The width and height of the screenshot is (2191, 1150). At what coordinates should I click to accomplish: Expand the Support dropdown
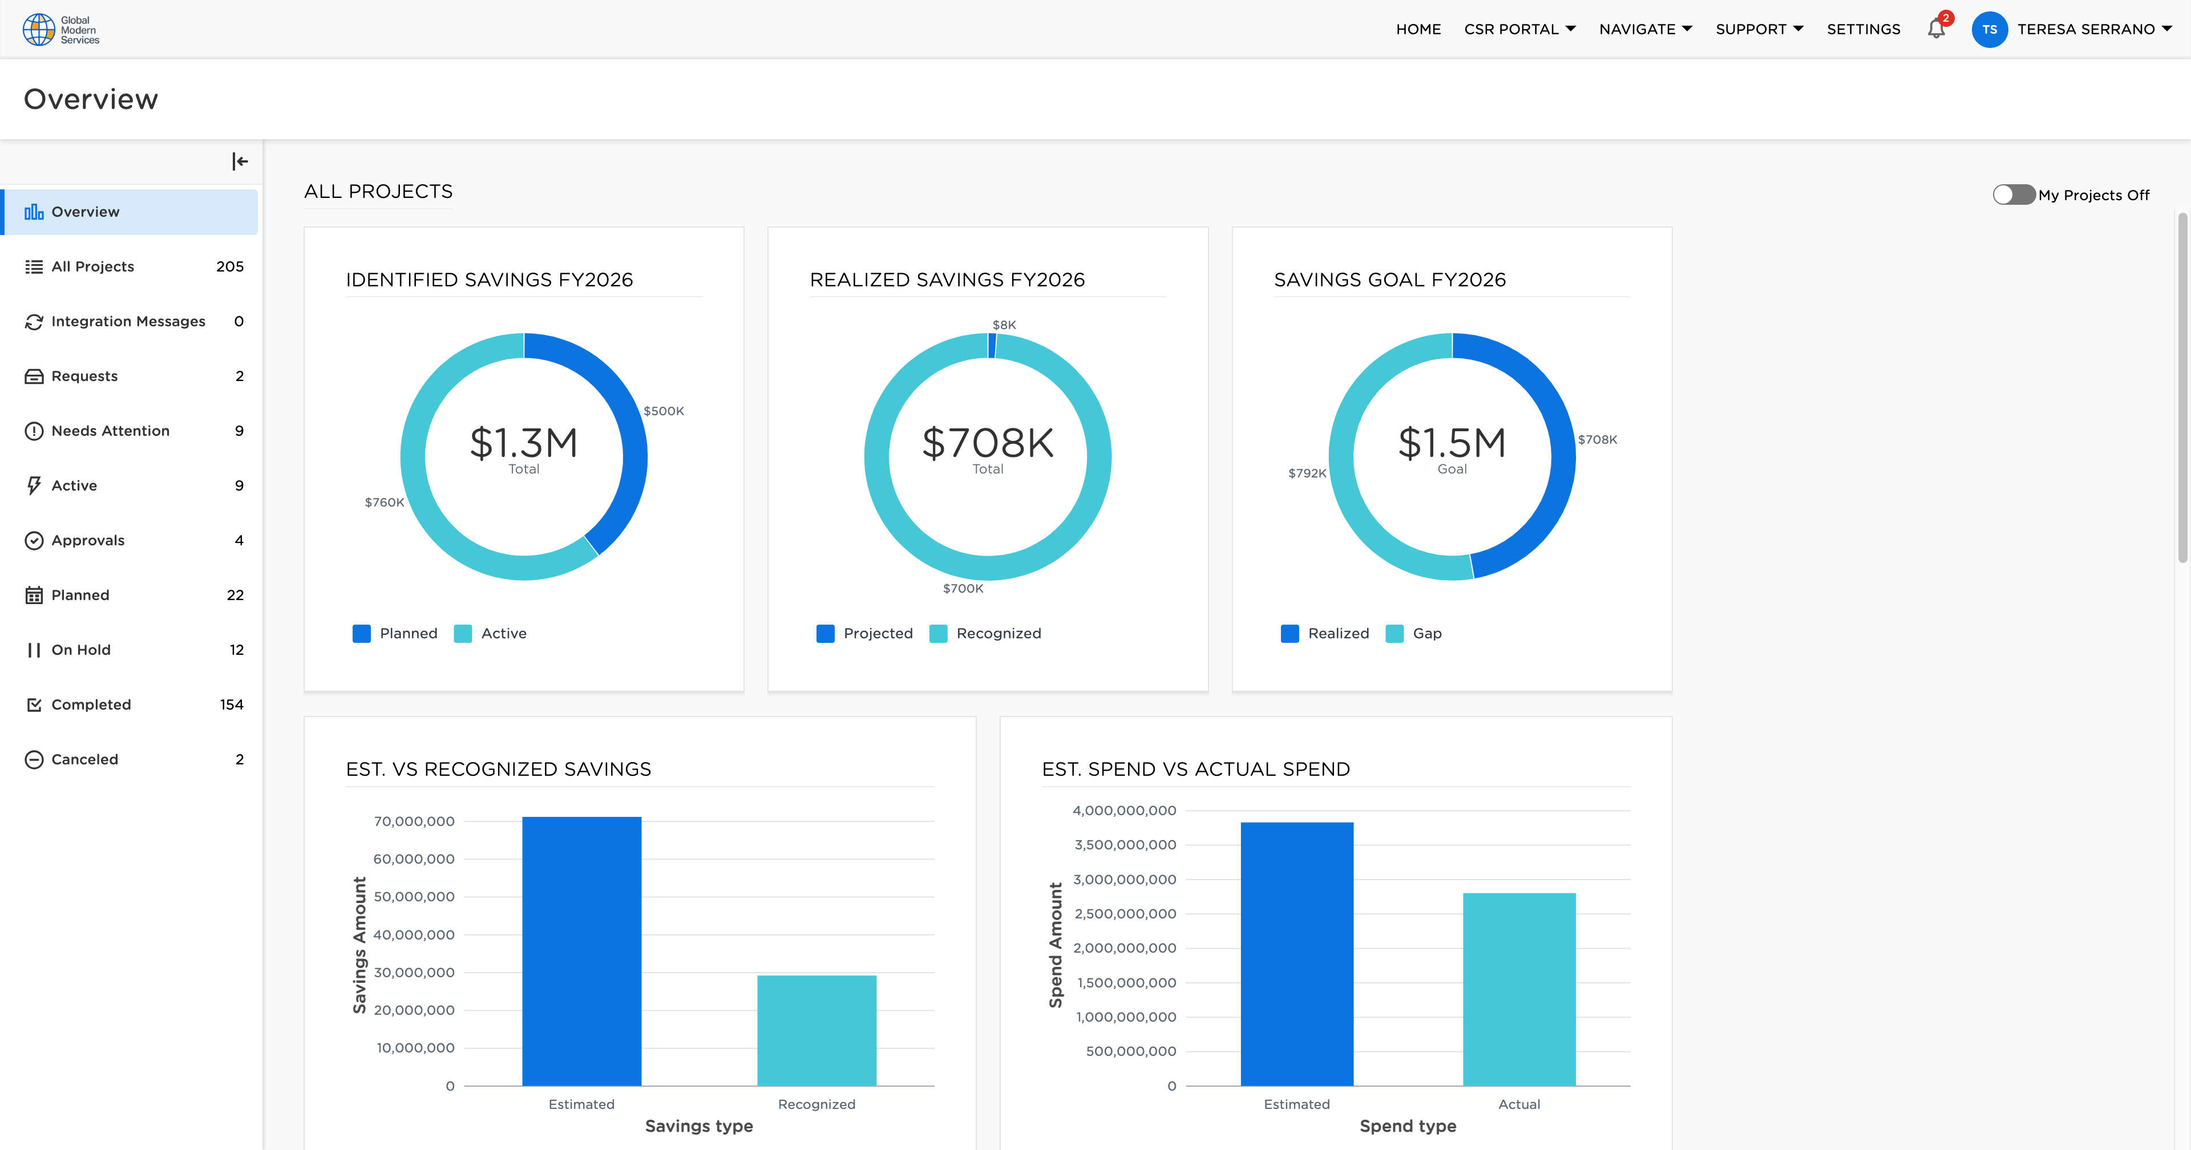click(x=1759, y=28)
